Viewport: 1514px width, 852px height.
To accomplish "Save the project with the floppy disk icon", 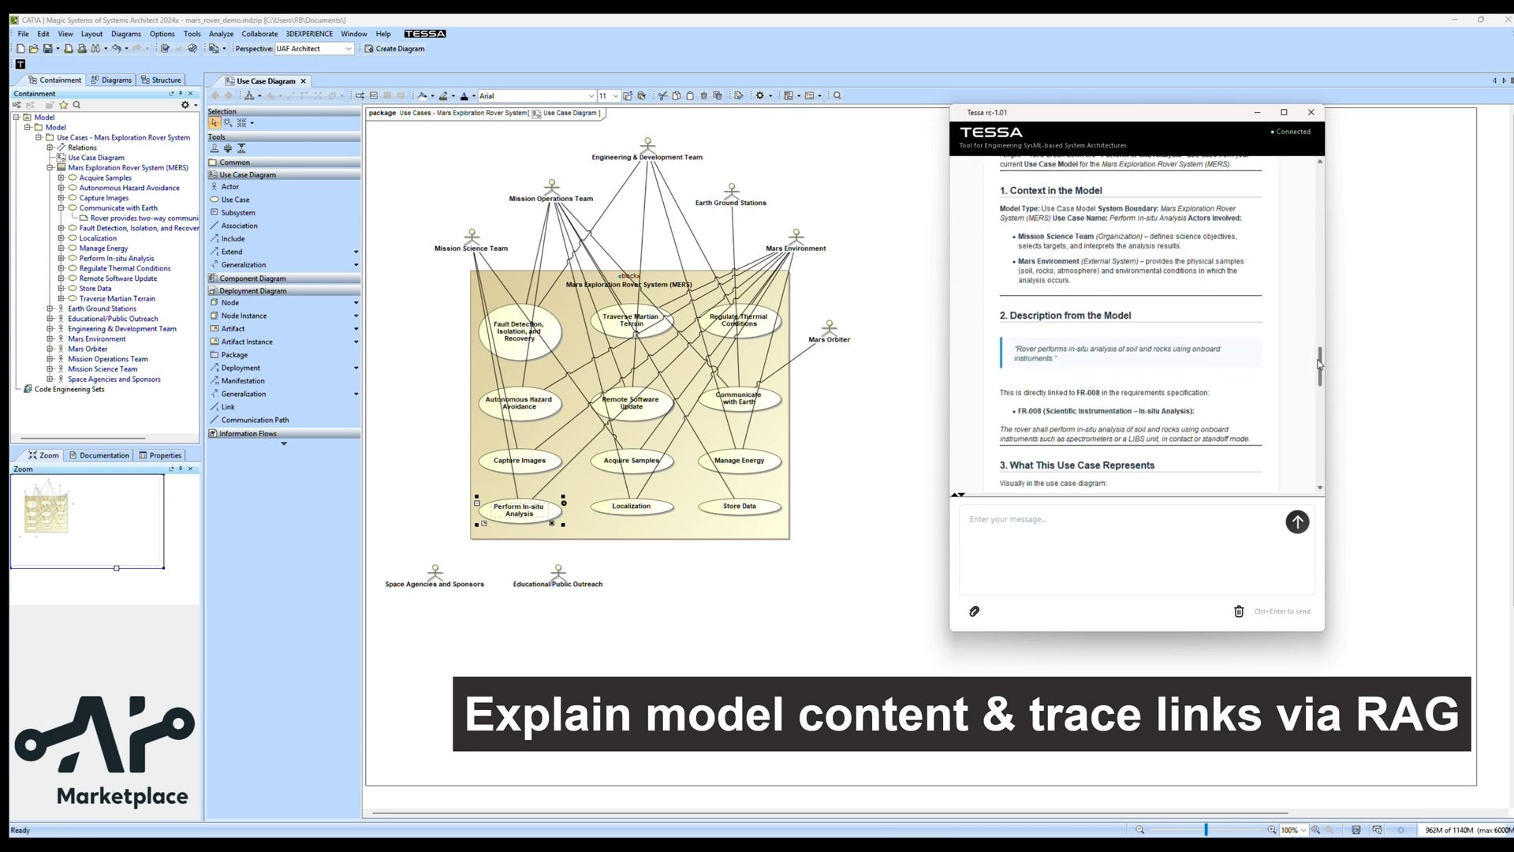I will [47, 49].
